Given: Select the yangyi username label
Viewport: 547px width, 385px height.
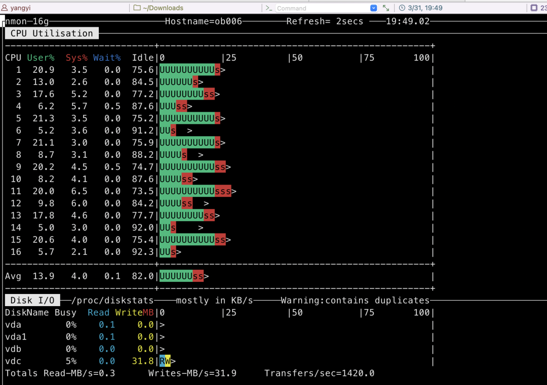Looking at the screenshot, I should click(x=20, y=8).
